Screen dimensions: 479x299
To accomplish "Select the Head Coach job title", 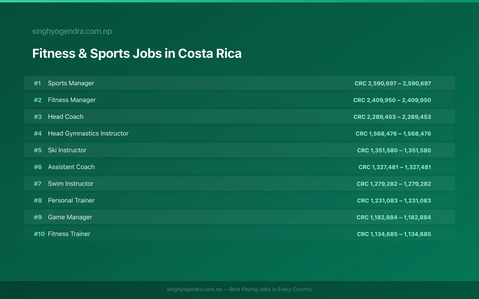I will point(66,117).
